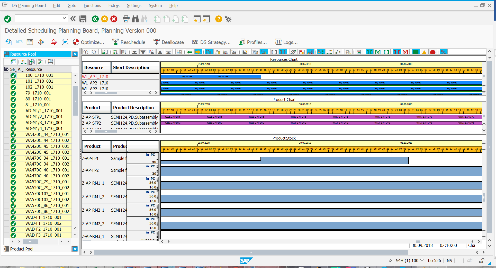Select the Zoom In tool on the chart toolbar

(86, 52)
